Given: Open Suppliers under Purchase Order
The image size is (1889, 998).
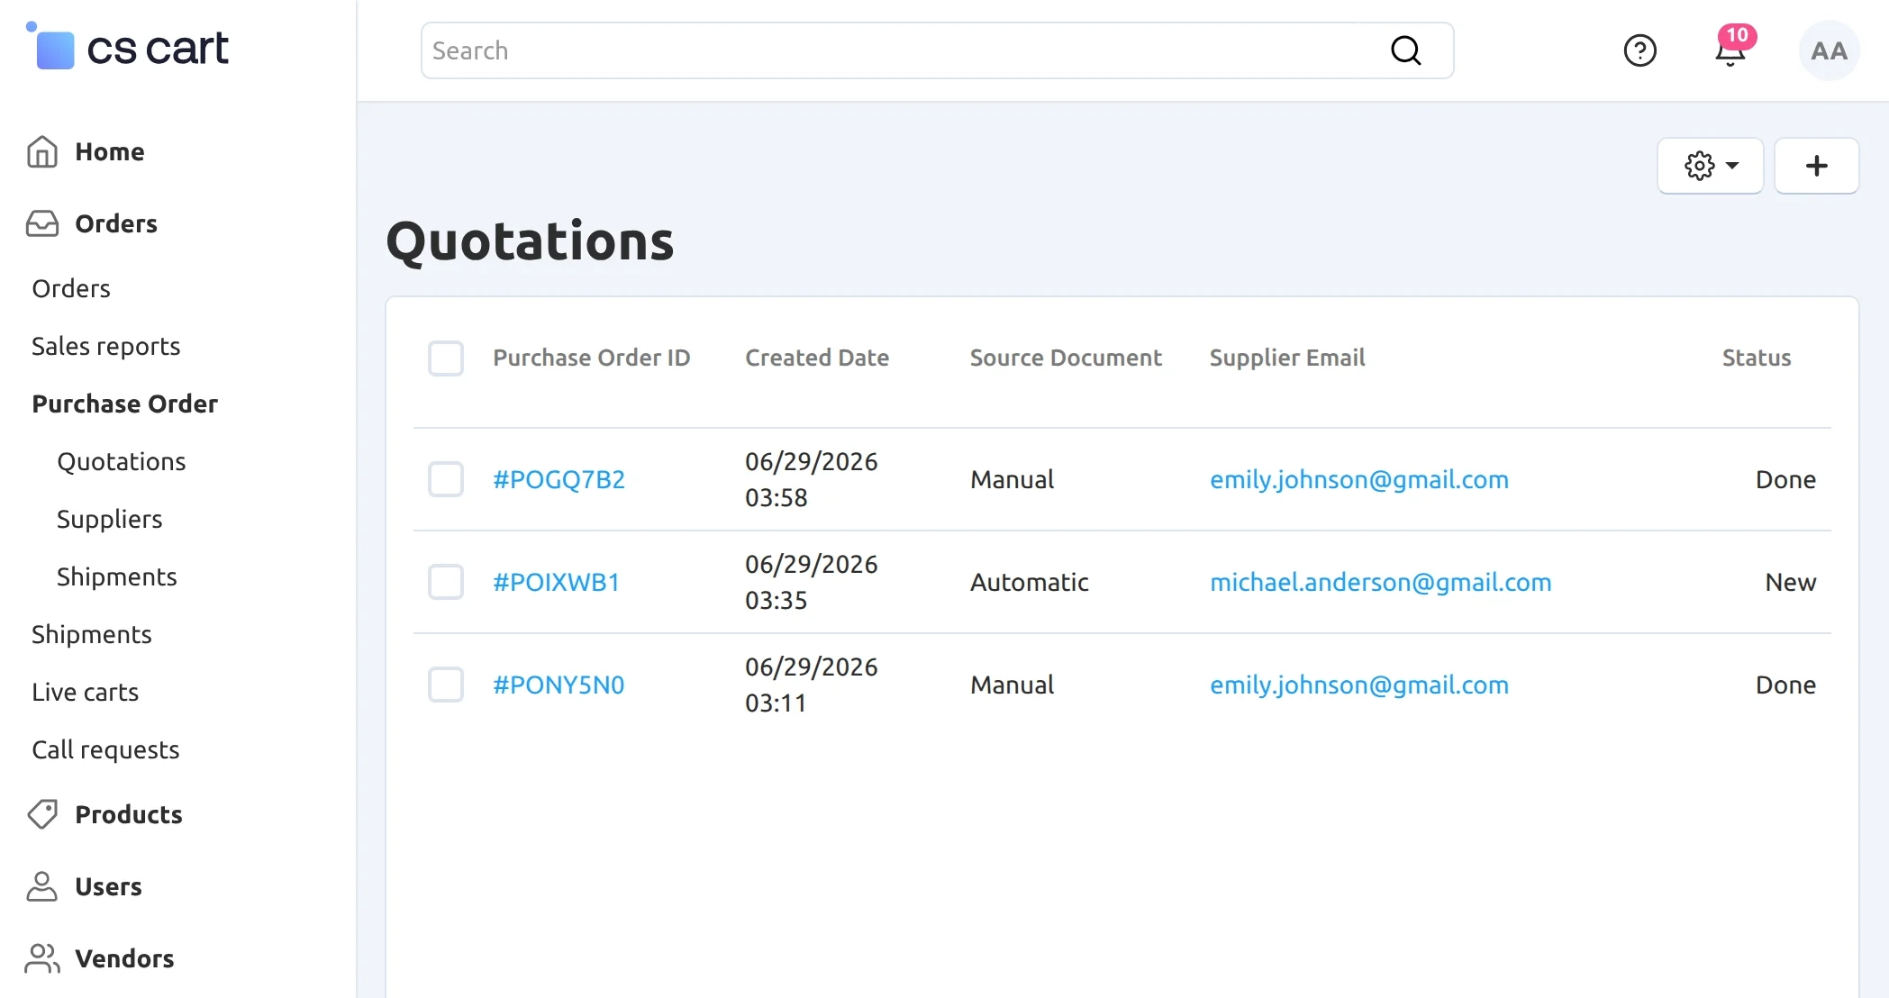Looking at the screenshot, I should click(110, 519).
